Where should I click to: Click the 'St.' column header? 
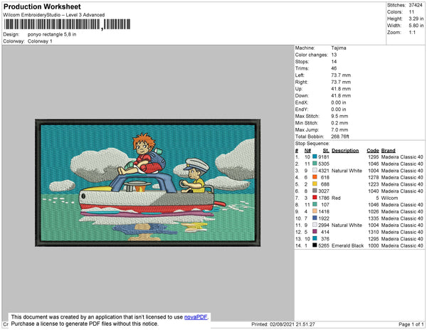coord(326,151)
